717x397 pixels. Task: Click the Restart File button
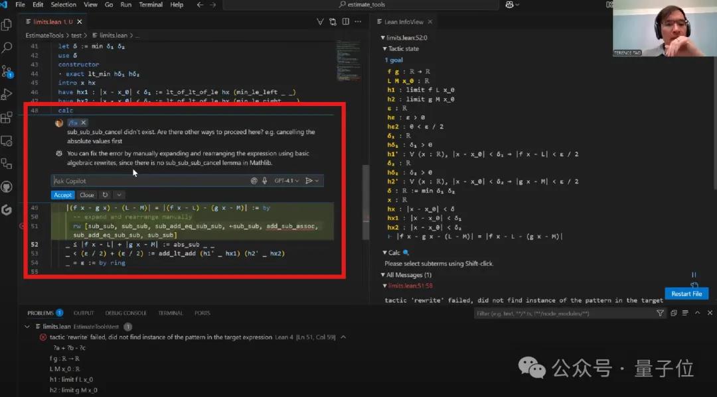tap(686, 294)
